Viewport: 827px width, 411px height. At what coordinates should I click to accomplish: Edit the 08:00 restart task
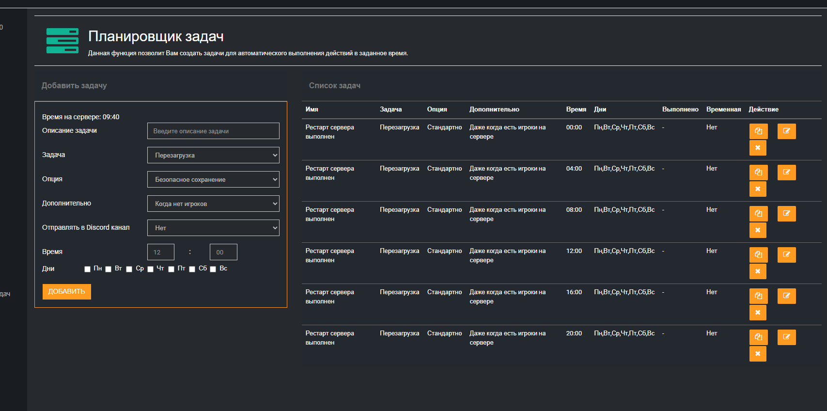[x=786, y=214]
